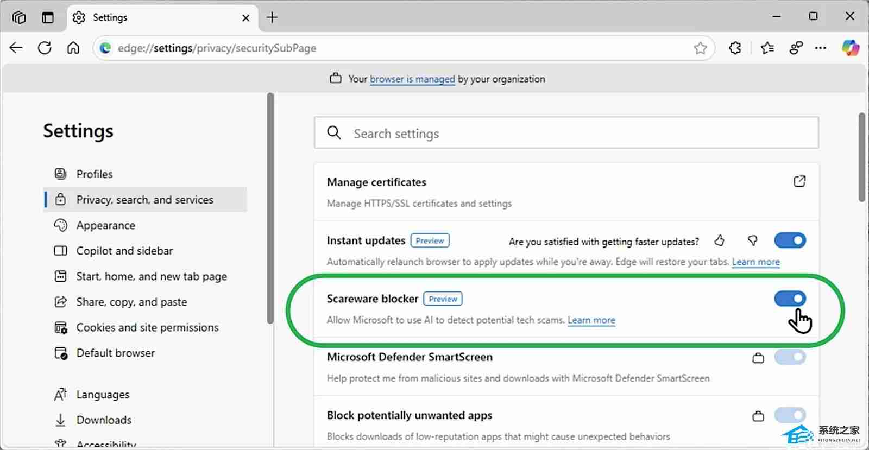Disable the Scareware blocker toggle
The height and width of the screenshot is (450, 869).
click(x=790, y=299)
